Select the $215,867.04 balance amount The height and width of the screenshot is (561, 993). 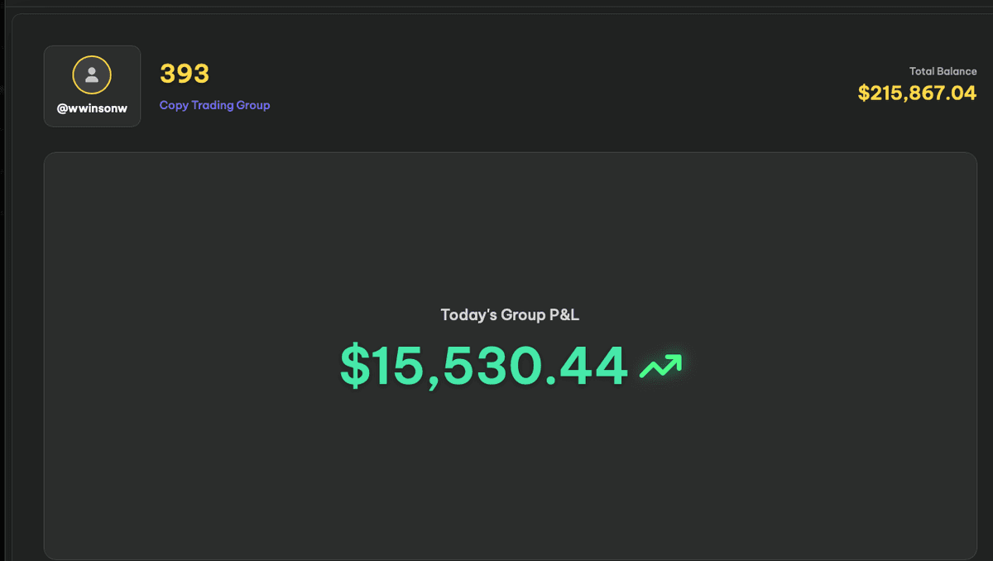tap(917, 93)
